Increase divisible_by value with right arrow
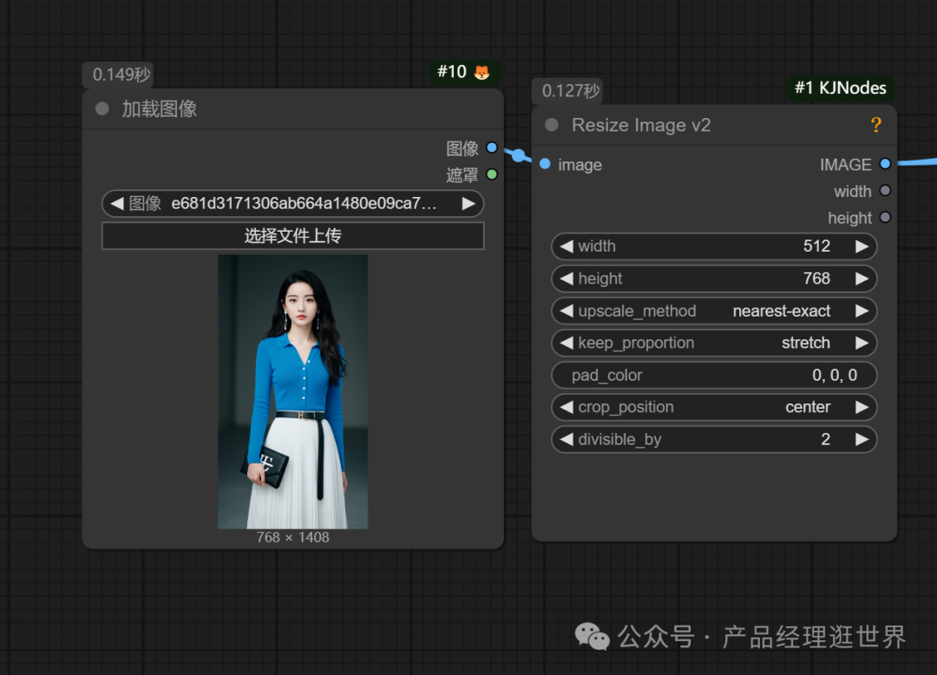Screen dimensions: 937x675 coord(862,440)
